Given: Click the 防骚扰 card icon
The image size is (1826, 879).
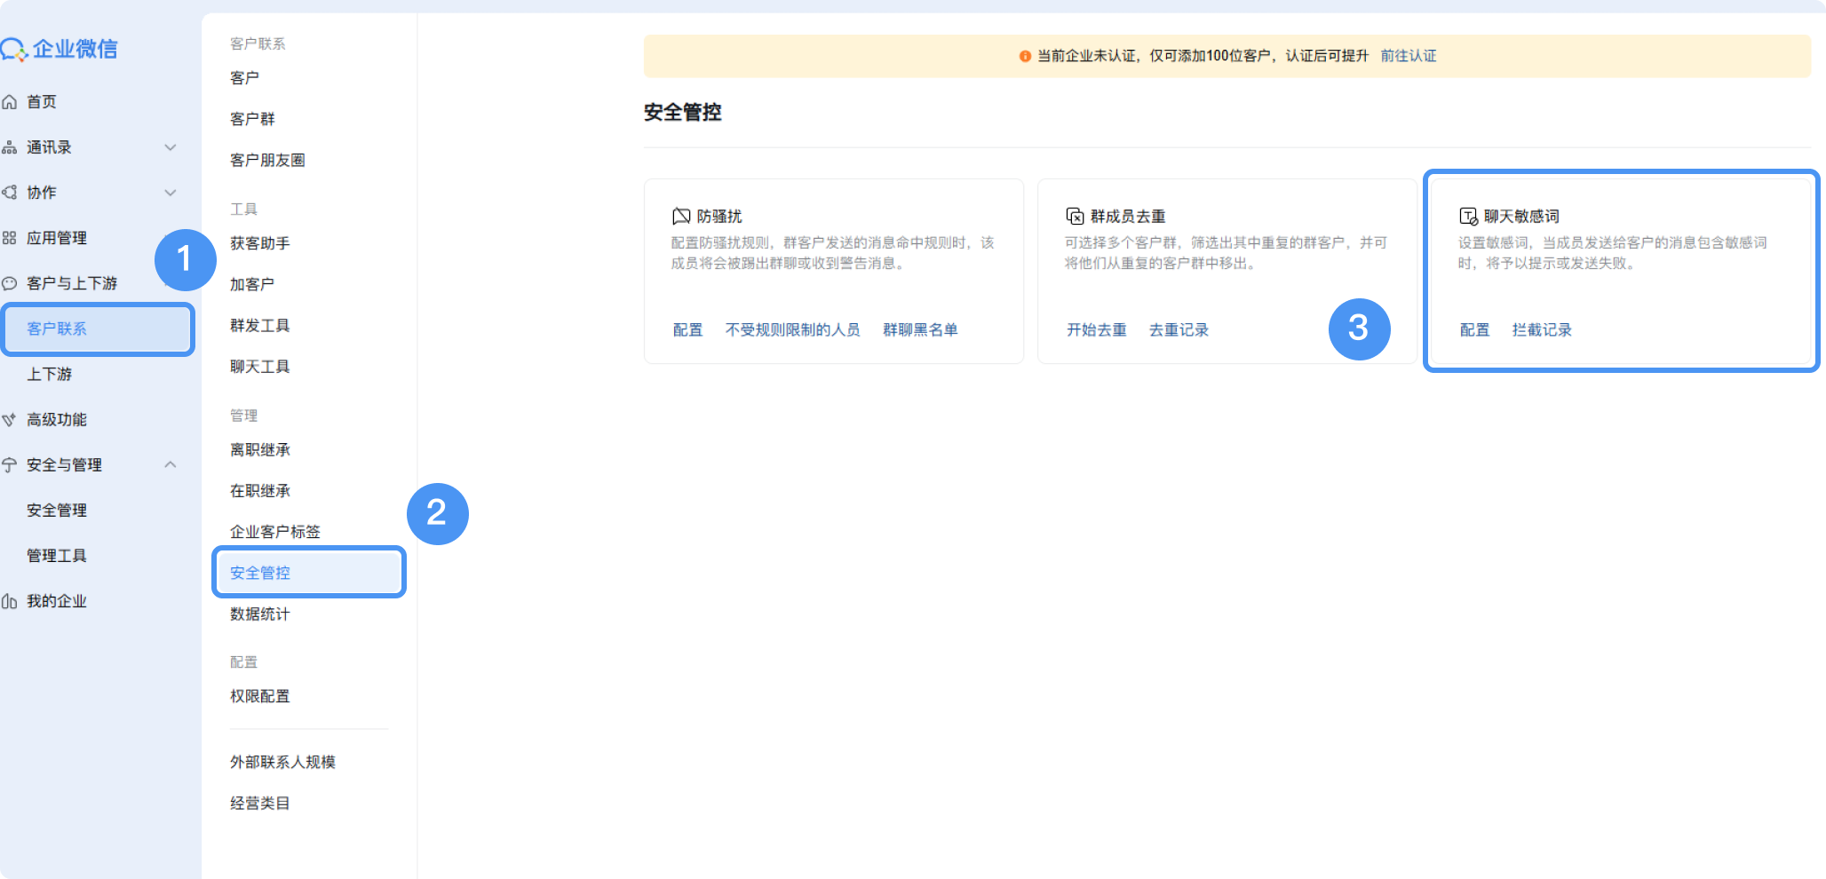Looking at the screenshot, I should coord(681,216).
